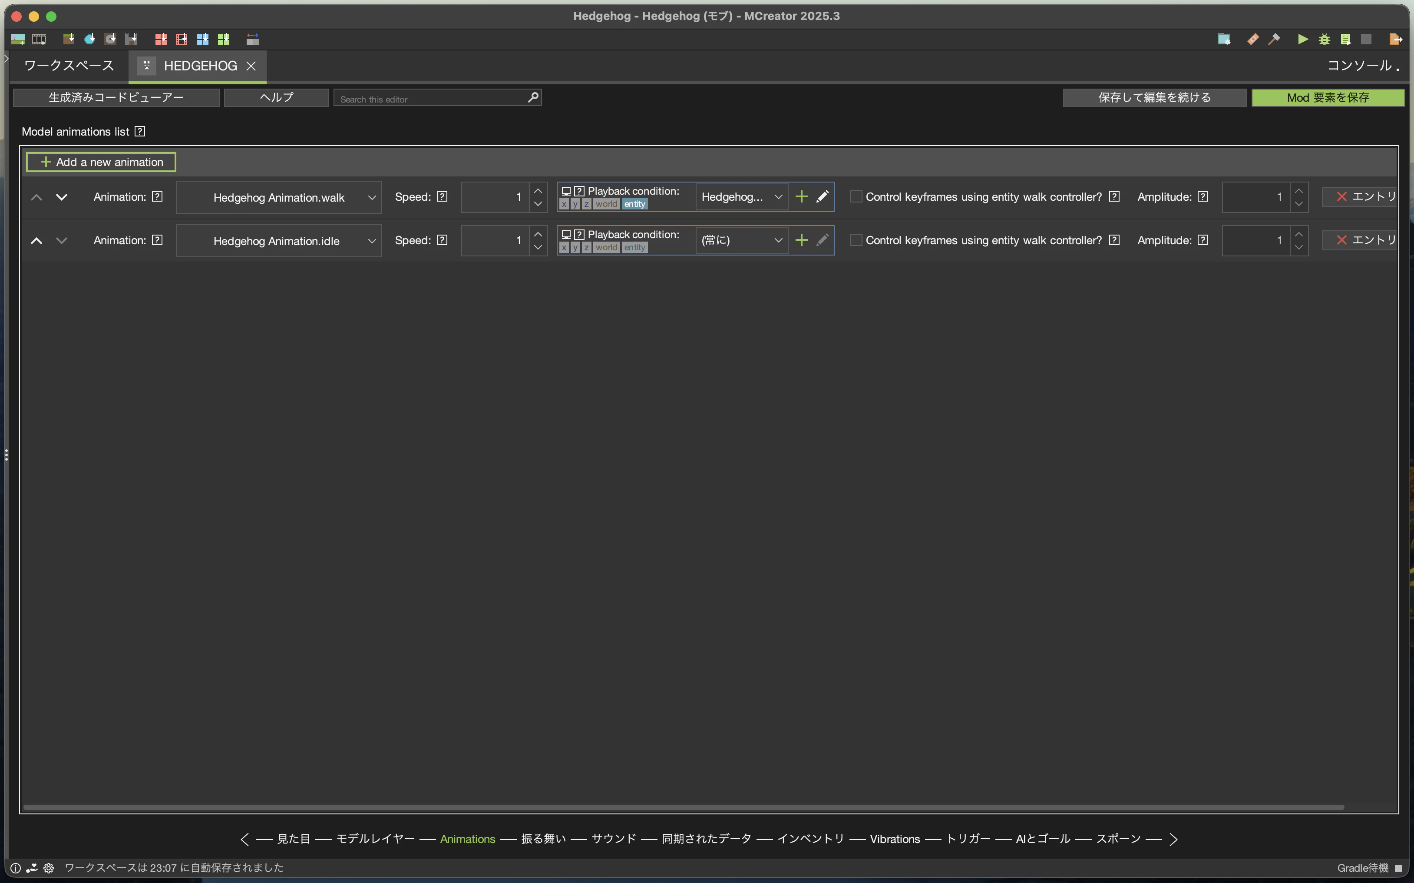Edit the walk animation's playback condition procedure
The width and height of the screenshot is (1414, 883).
(x=822, y=197)
